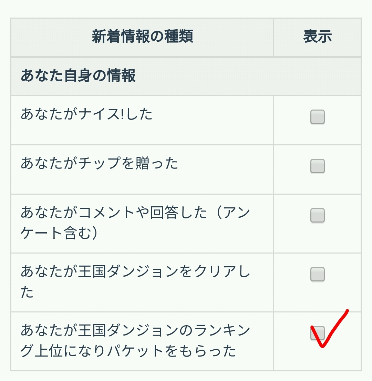Viewport: 372px width, 381px height.
Task: Click the '新着情報の種類' column header
Action: point(142,37)
